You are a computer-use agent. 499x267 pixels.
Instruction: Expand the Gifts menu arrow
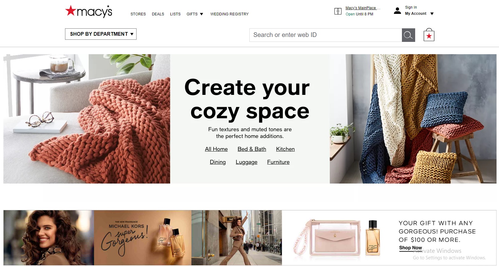(x=202, y=14)
